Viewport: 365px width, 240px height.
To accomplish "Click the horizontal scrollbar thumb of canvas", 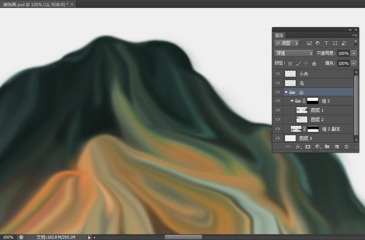I will (x=184, y=237).
